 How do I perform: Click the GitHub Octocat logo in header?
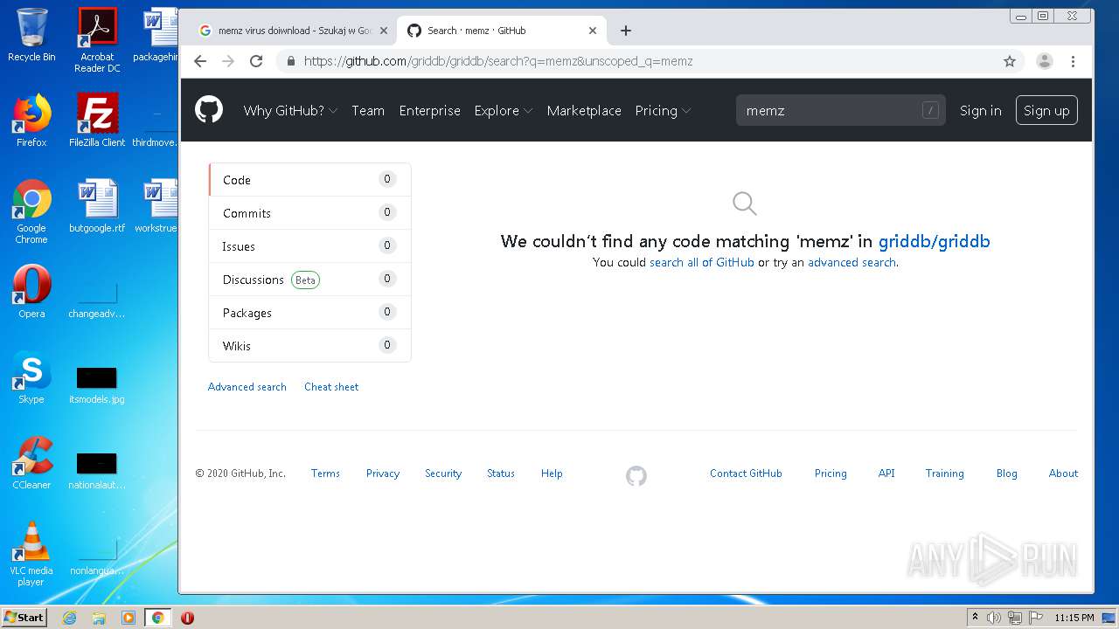[209, 110]
